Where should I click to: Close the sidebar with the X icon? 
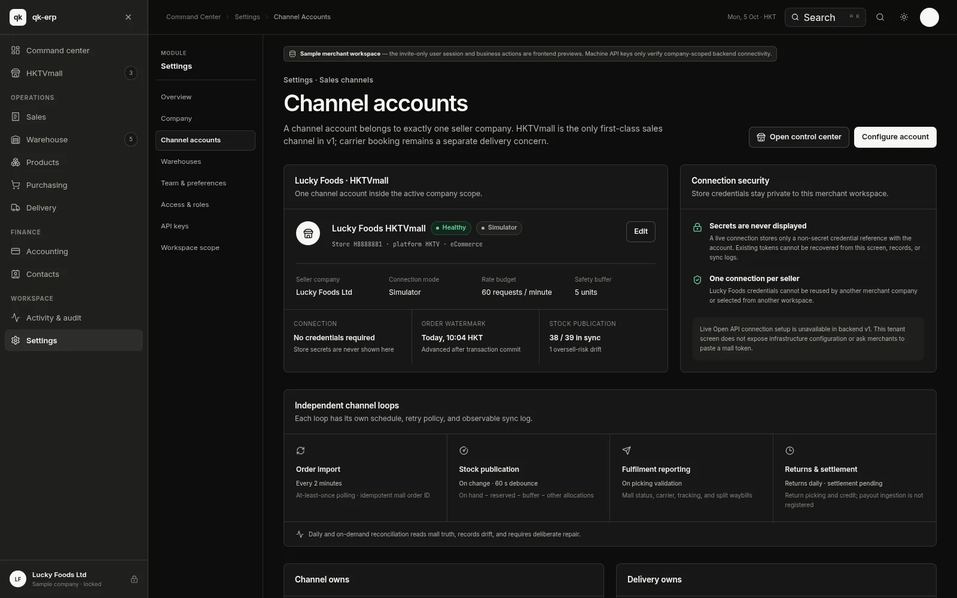point(128,17)
